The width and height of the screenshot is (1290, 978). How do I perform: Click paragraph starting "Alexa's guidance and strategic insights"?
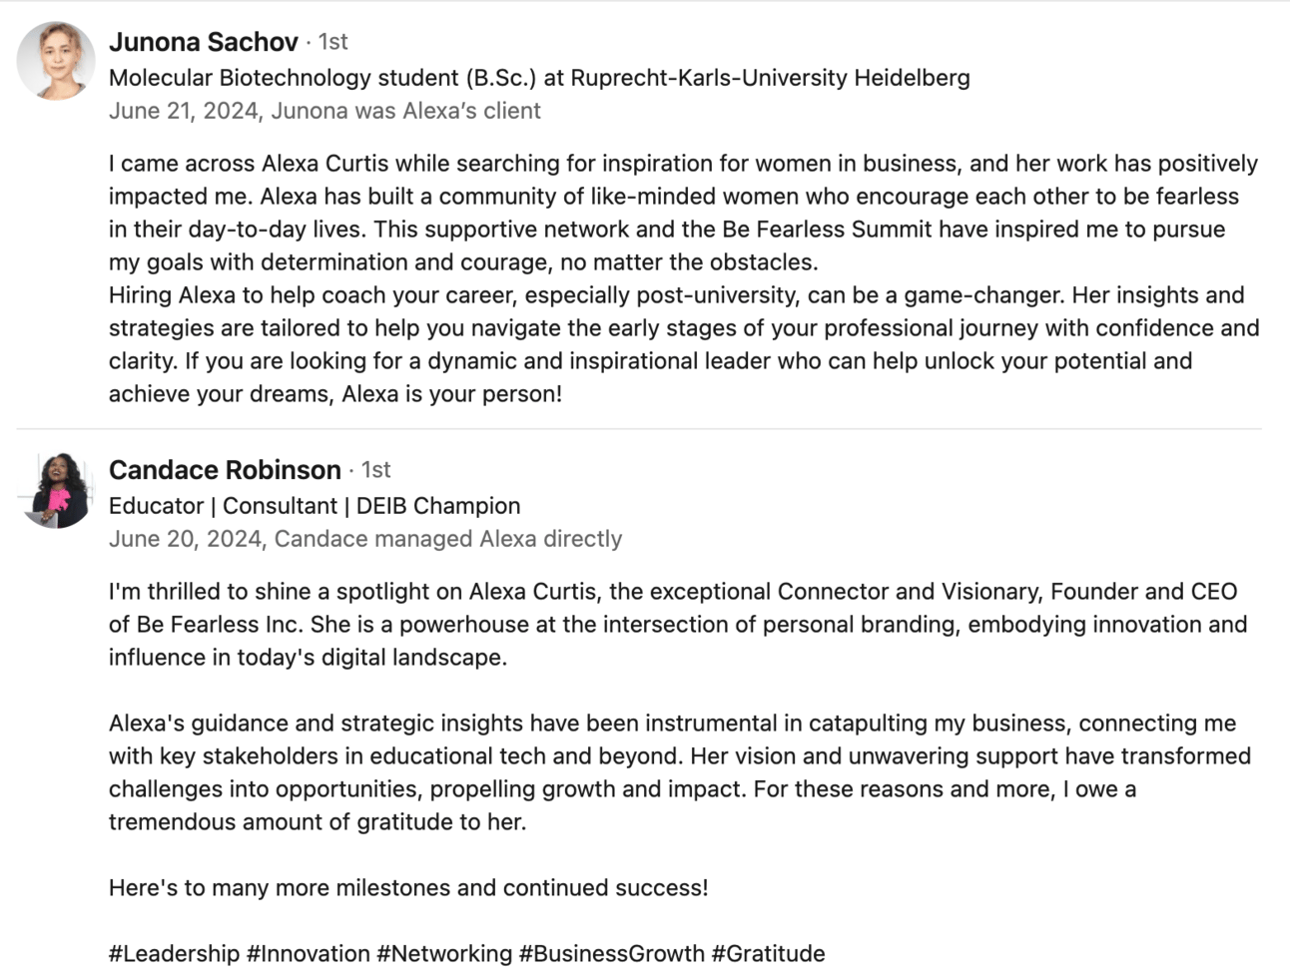click(x=679, y=772)
